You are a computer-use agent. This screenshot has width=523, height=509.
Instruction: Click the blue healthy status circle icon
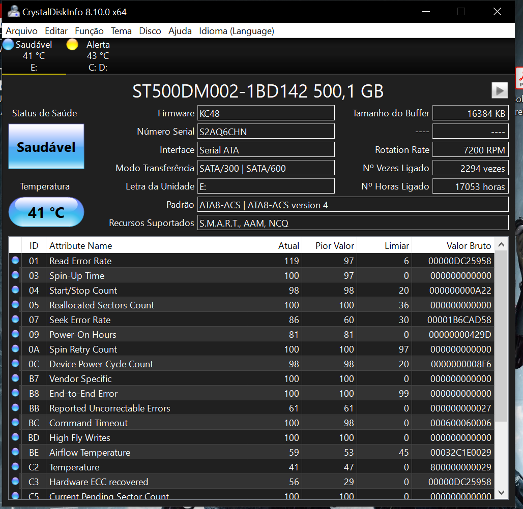[8, 44]
